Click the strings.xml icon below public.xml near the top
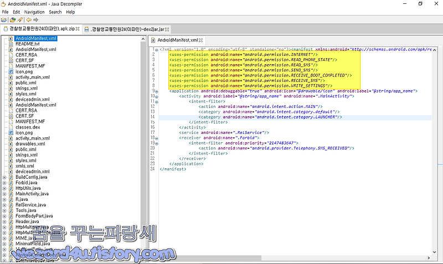 (11, 89)
